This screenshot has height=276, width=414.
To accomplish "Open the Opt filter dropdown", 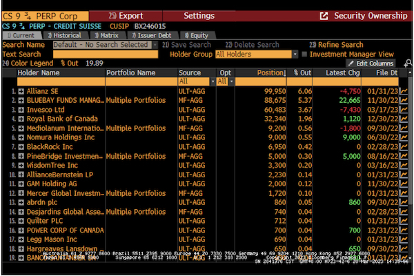I will (231, 81).
